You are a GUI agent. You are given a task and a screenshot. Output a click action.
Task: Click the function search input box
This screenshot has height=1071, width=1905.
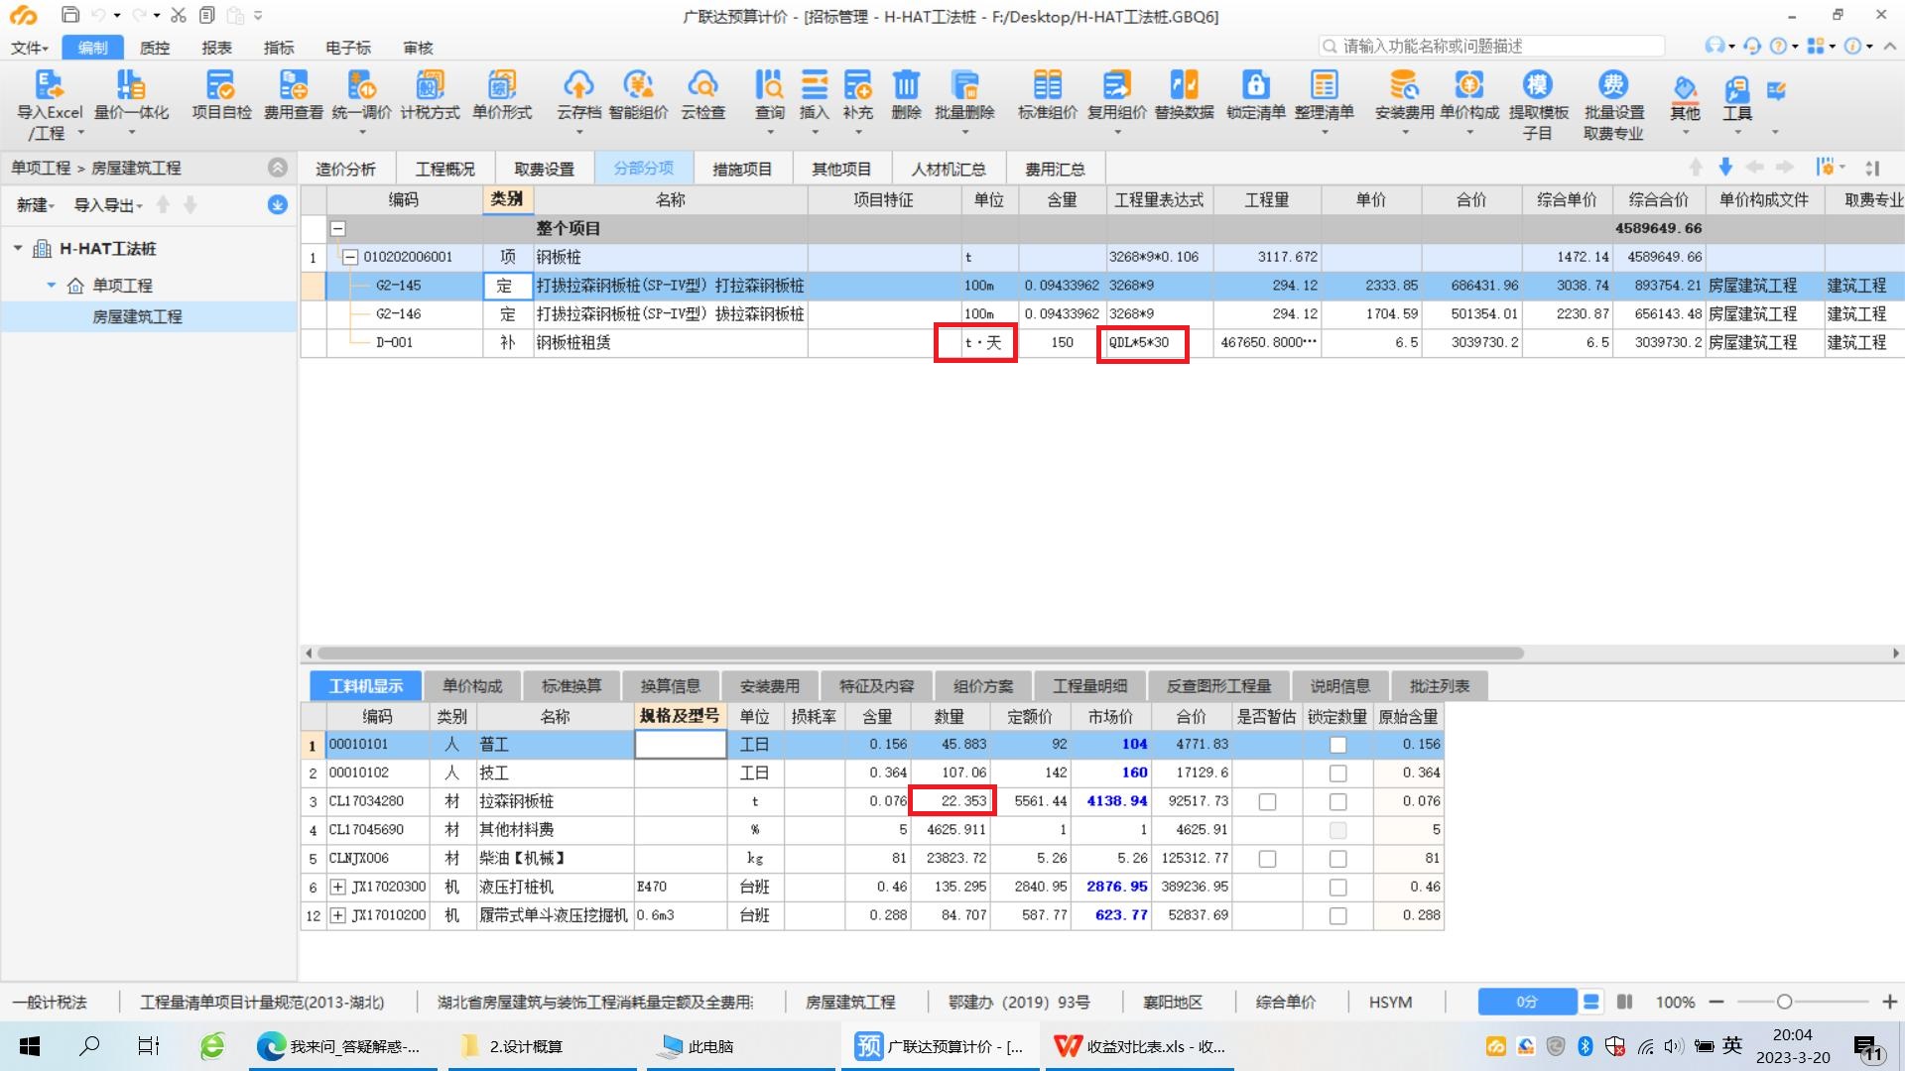pos(1491,47)
